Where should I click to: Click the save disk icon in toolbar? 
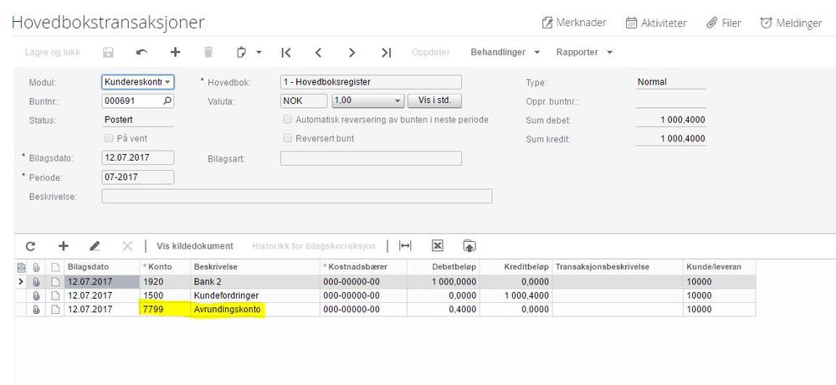108,52
